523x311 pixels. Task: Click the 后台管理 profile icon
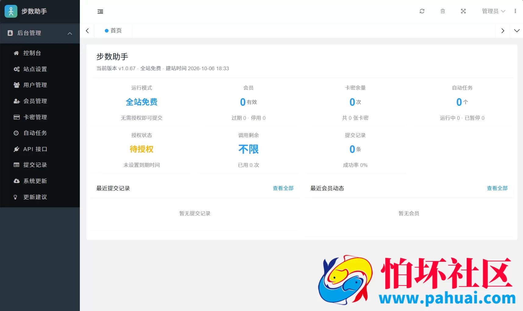click(10, 33)
